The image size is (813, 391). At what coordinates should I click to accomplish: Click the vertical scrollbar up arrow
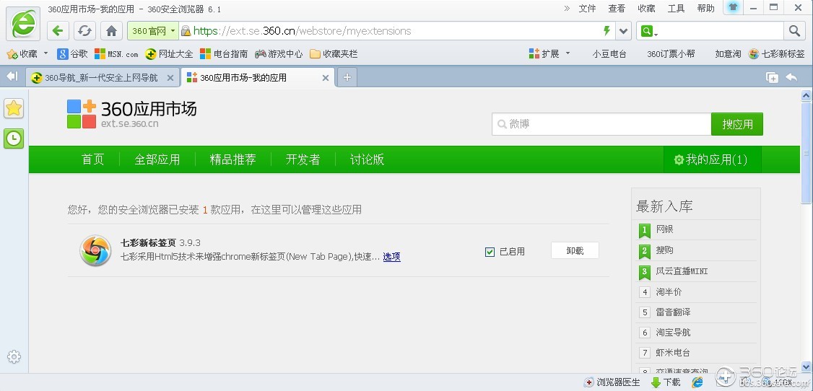click(x=806, y=95)
